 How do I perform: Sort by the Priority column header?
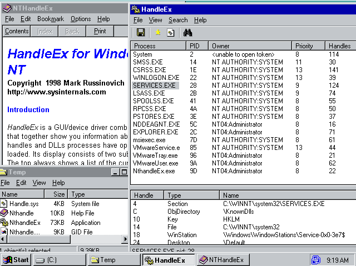(x=308, y=46)
